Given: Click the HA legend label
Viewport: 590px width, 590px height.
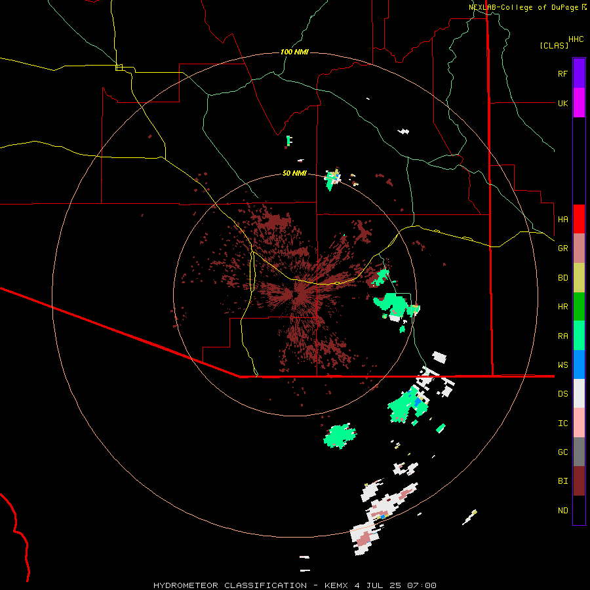Looking at the screenshot, I should click(x=562, y=219).
